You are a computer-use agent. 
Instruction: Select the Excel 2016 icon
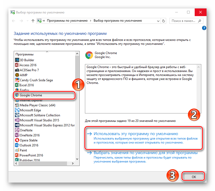[x=17, y=85]
